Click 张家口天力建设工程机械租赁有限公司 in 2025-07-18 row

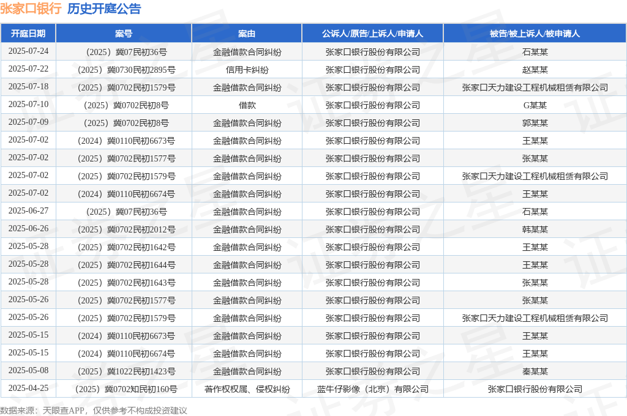coord(535,87)
